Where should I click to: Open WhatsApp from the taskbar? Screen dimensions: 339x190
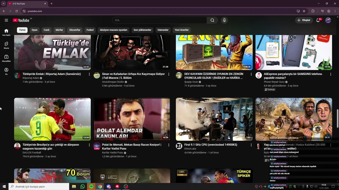click(x=83, y=187)
